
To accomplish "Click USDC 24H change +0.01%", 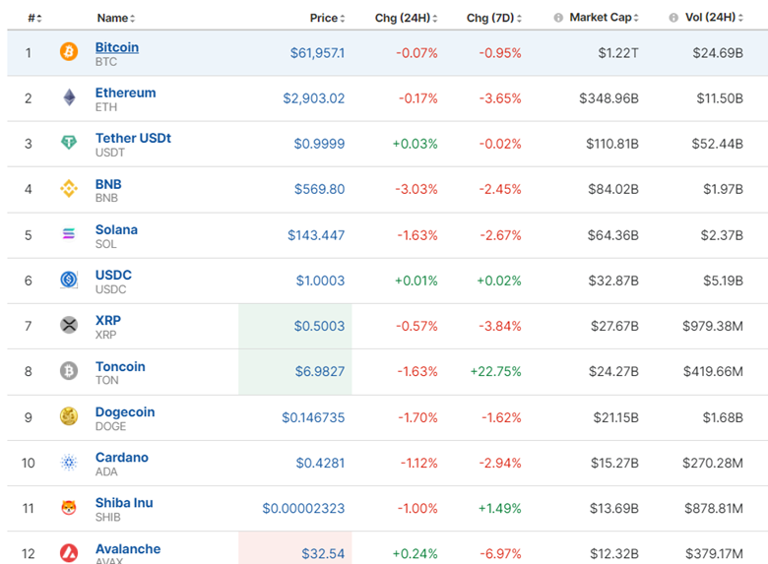I will [416, 282].
